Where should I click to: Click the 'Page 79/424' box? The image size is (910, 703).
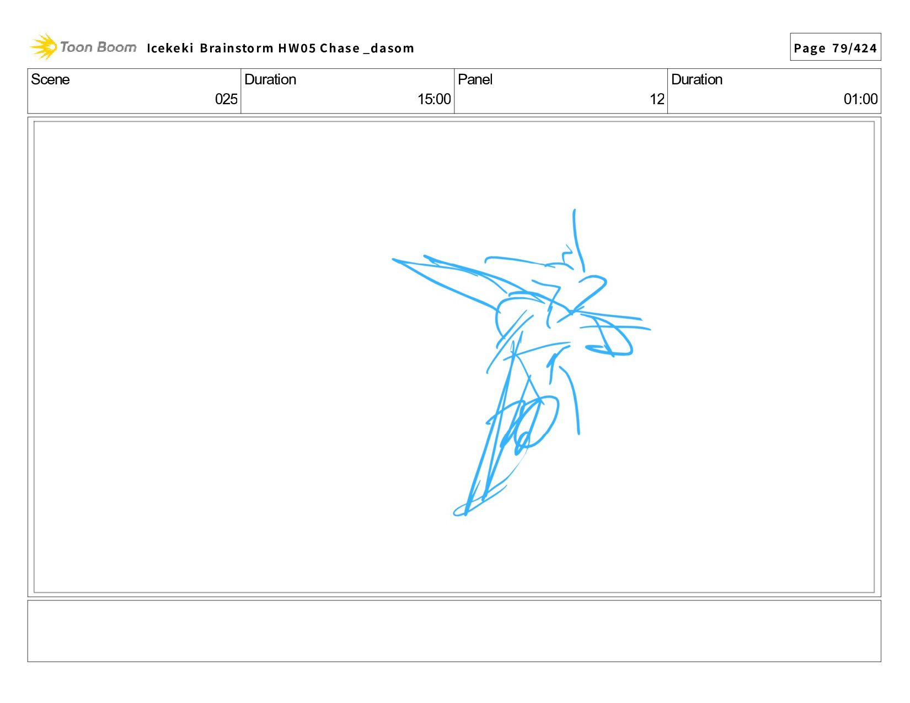coord(835,47)
